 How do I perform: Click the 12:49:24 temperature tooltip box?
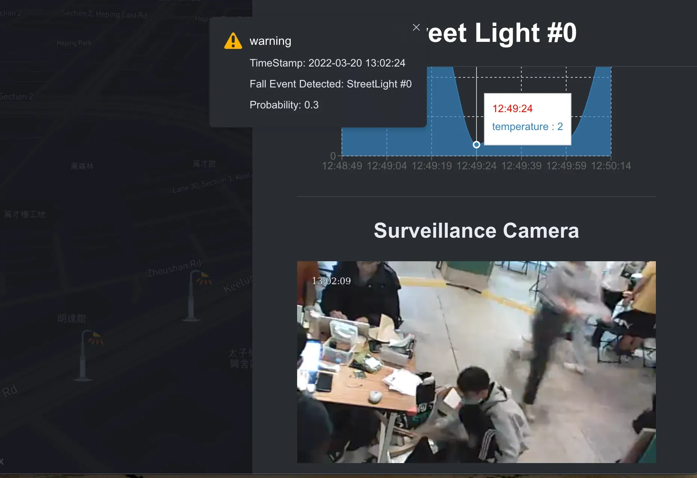click(527, 119)
